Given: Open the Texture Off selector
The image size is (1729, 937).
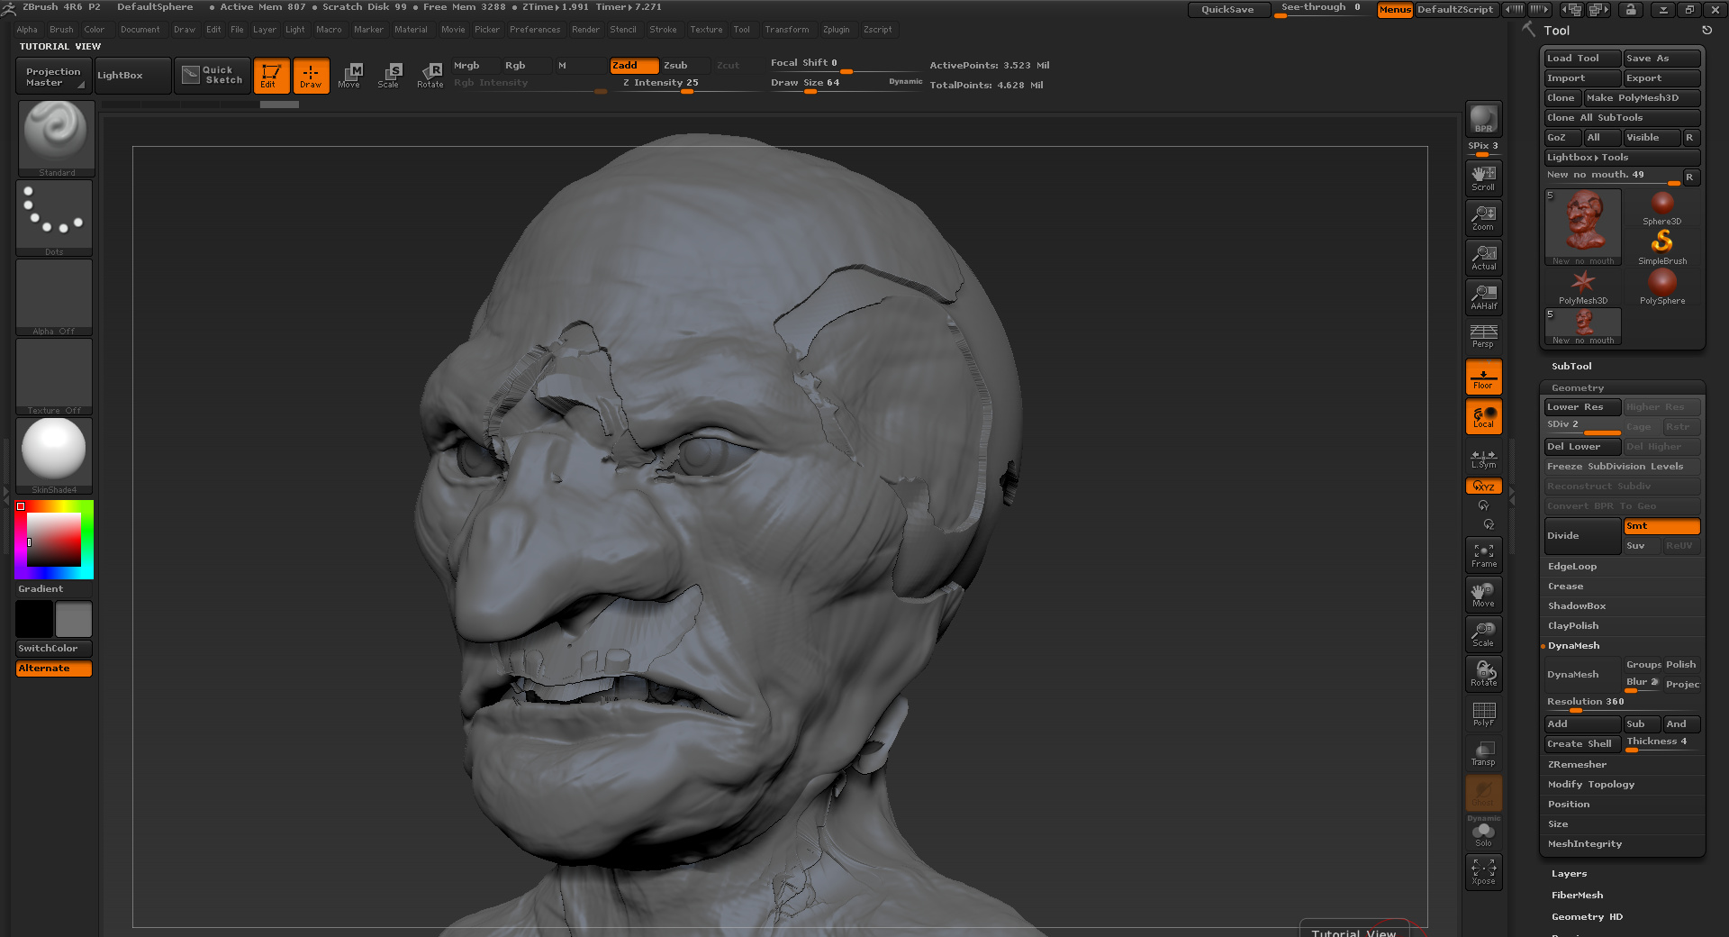Looking at the screenshot, I should pyautogui.click(x=54, y=377).
